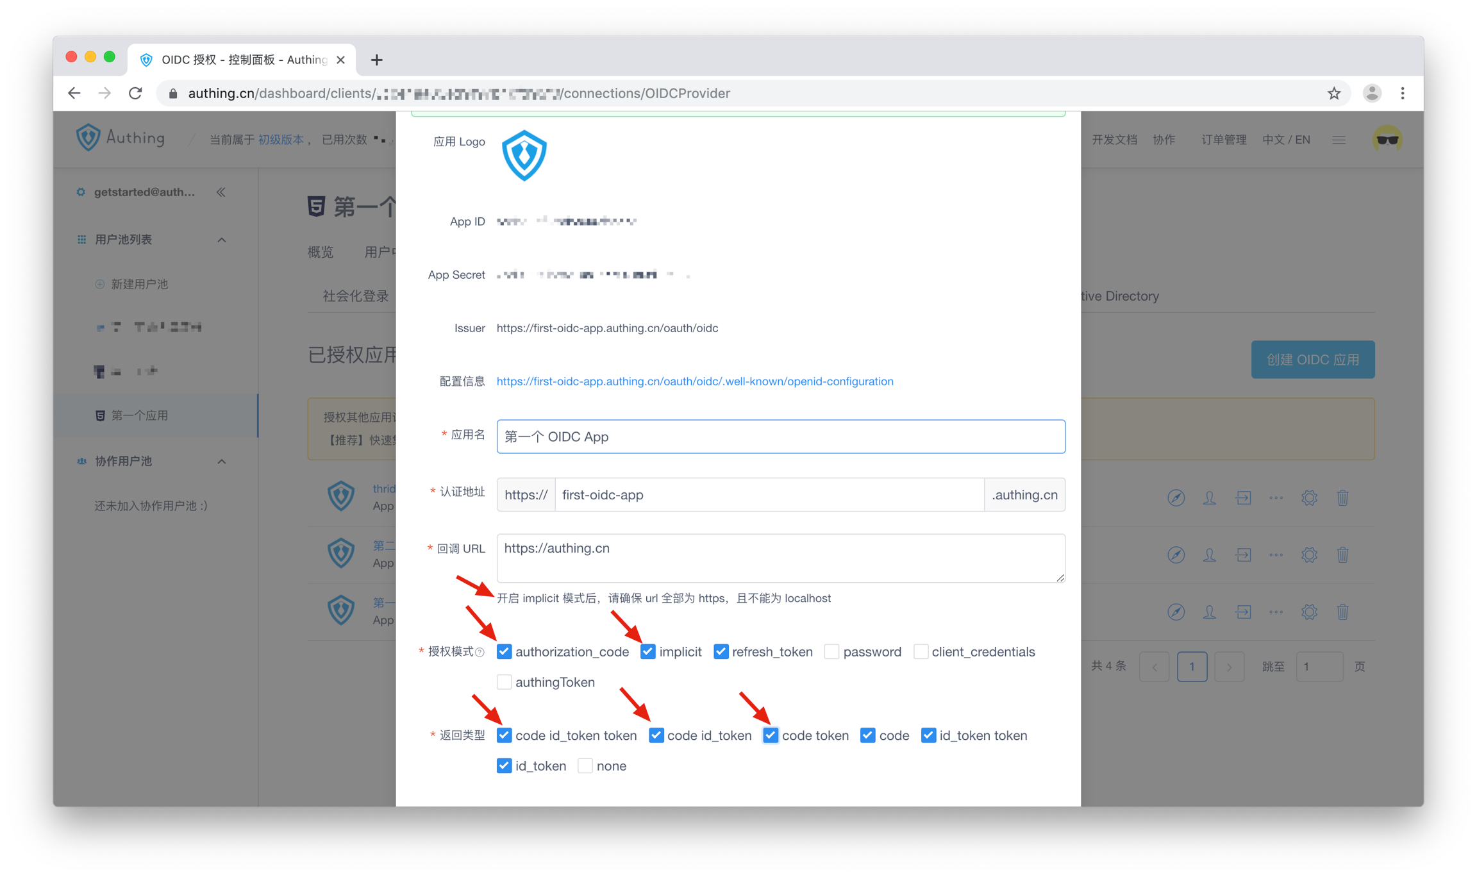Enable the client_credentials checkbox
This screenshot has height=877, width=1477.
pyautogui.click(x=921, y=652)
